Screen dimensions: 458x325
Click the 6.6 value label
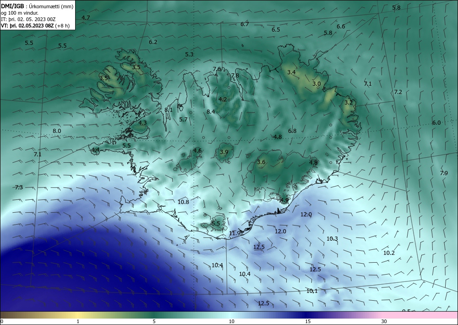(x=341, y=26)
